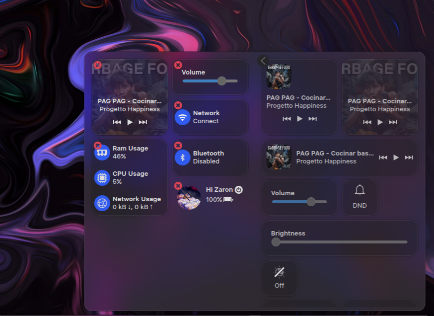
Task: Skip to previous track in active media widget with red X
Action: pyautogui.click(x=117, y=122)
